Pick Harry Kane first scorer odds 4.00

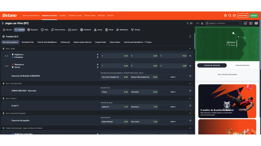coord(115,77)
